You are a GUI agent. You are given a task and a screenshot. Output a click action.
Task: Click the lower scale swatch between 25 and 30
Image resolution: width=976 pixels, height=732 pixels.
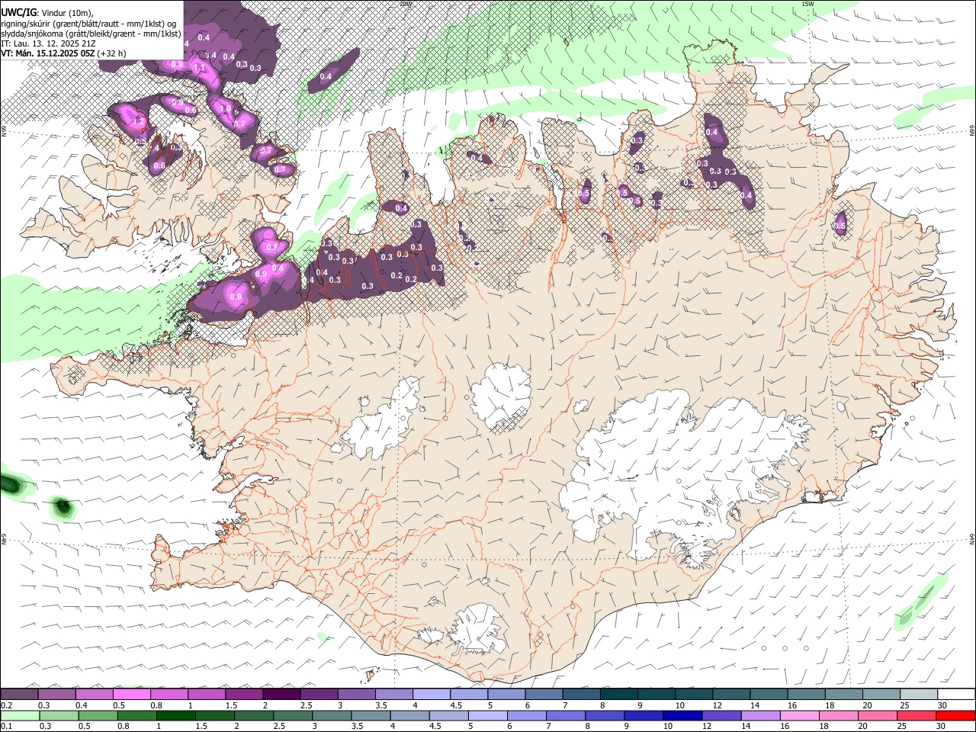pyautogui.click(x=916, y=715)
